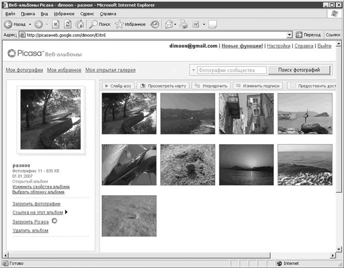Refresh the page with the toolbar icon

pyautogui.click(x=68, y=24)
